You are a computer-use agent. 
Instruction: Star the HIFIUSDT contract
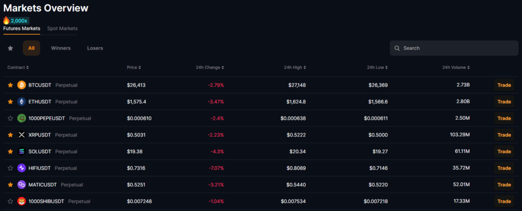pyautogui.click(x=10, y=168)
